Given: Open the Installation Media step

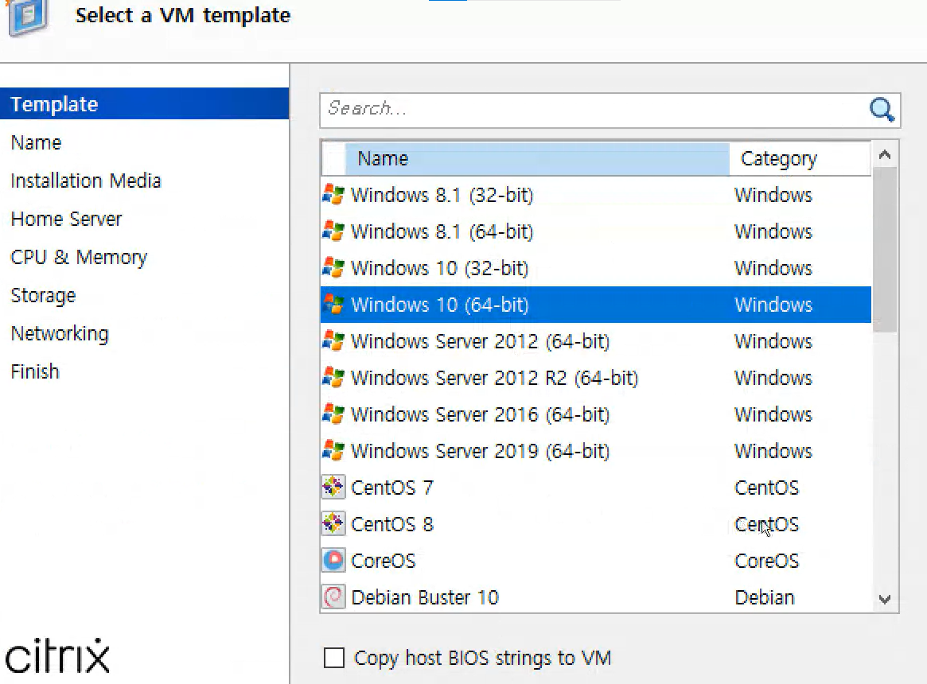Looking at the screenshot, I should [x=86, y=181].
